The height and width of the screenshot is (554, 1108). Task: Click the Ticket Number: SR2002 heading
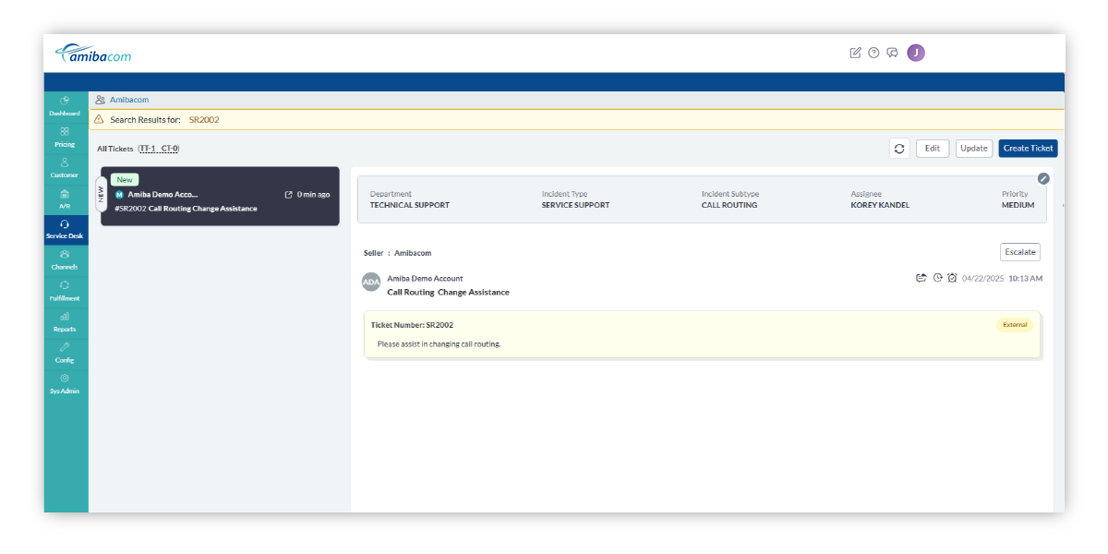tap(412, 325)
